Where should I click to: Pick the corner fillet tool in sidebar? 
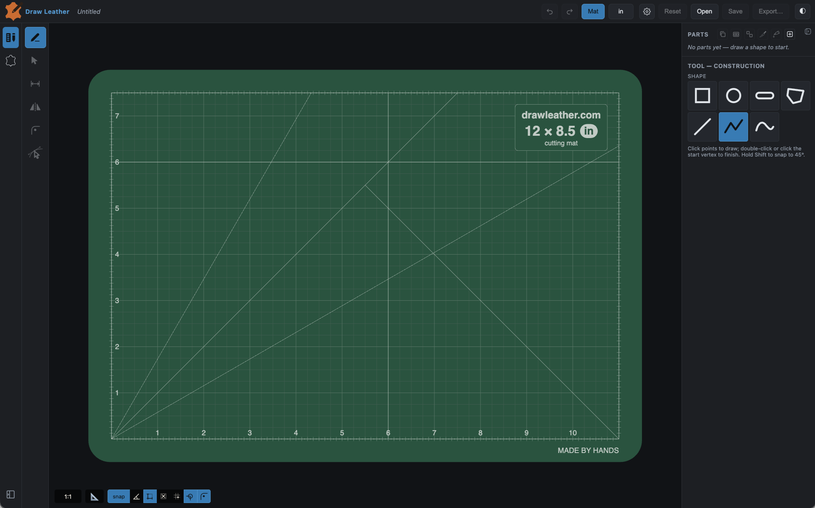tap(35, 130)
